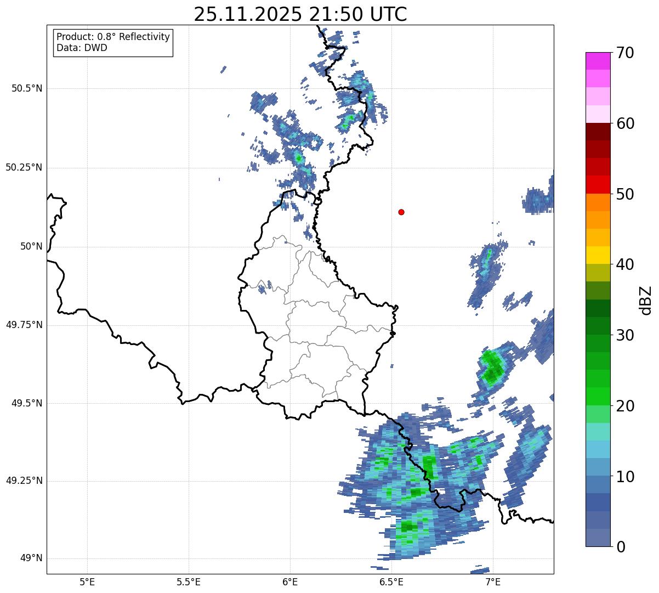Viewport: 659px width, 593px height.
Task: Click the latitude label "50.25°N"
Action: pyautogui.click(x=24, y=167)
